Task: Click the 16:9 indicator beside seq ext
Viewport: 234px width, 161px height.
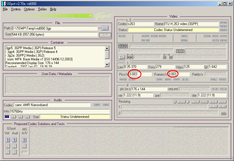Action: click(223, 89)
